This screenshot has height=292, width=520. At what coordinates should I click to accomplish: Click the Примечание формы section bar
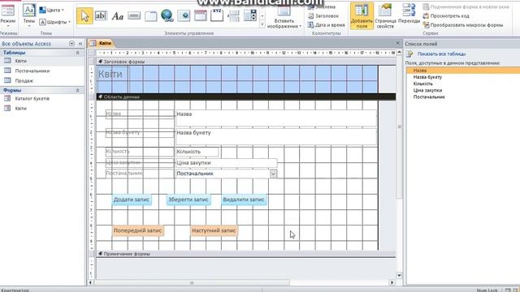click(246, 254)
